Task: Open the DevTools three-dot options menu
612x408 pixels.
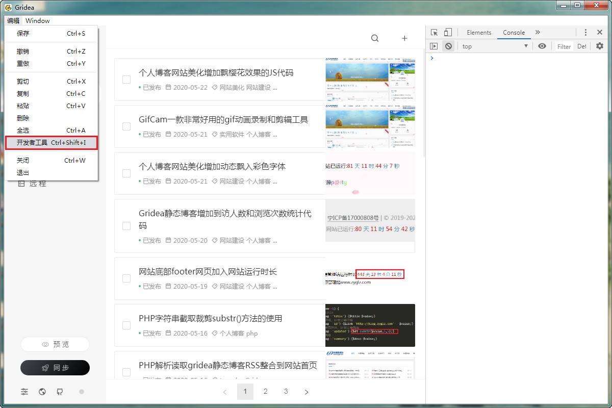Action: click(x=585, y=32)
